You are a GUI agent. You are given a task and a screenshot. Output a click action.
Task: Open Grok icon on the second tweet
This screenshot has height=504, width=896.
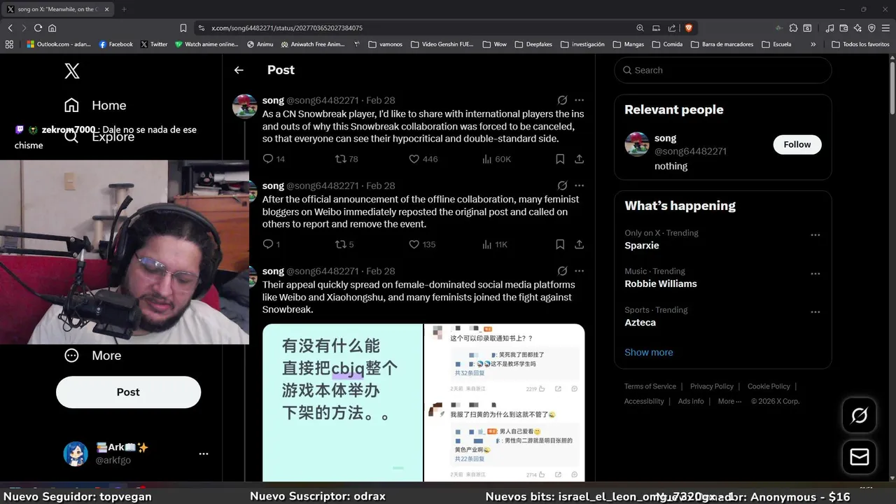[562, 185]
